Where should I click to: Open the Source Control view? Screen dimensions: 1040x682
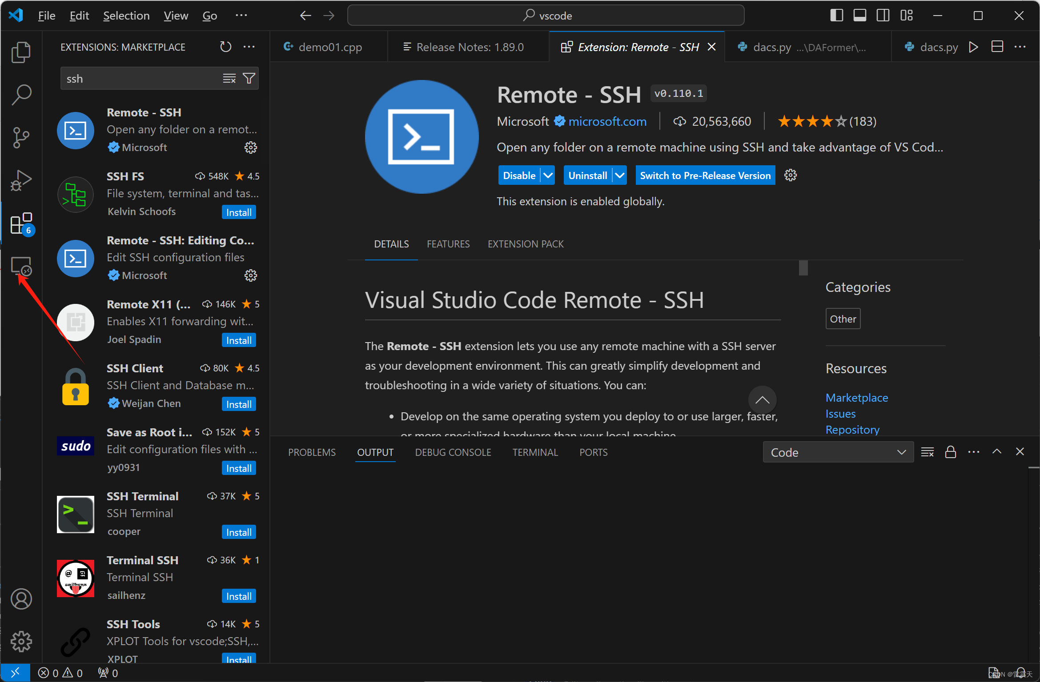pos(21,137)
